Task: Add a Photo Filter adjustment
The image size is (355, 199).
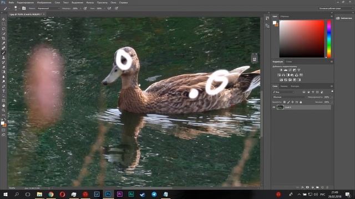Action: [292, 75]
